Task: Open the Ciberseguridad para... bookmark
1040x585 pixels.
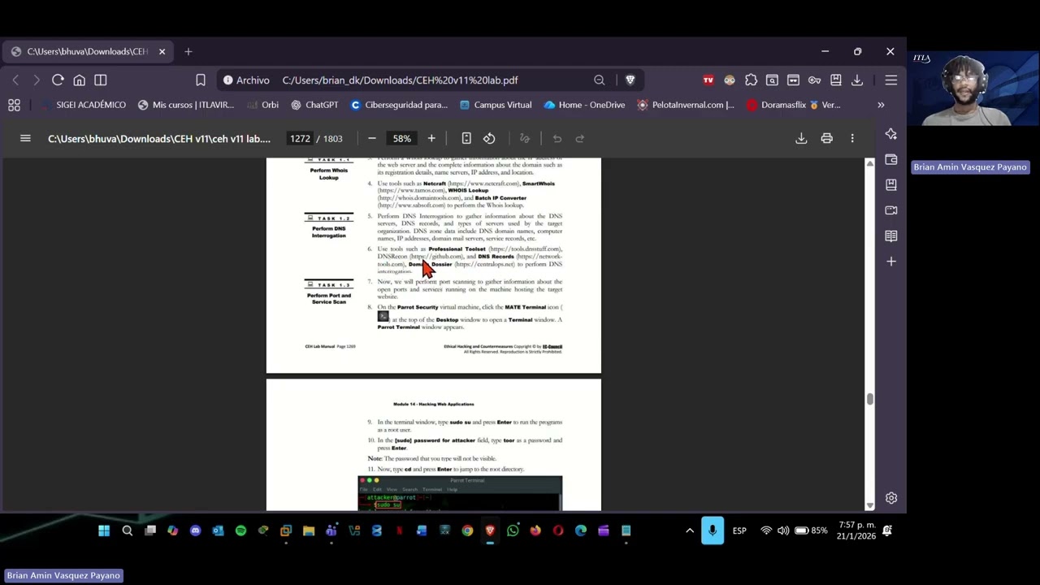Action: (x=399, y=105)
